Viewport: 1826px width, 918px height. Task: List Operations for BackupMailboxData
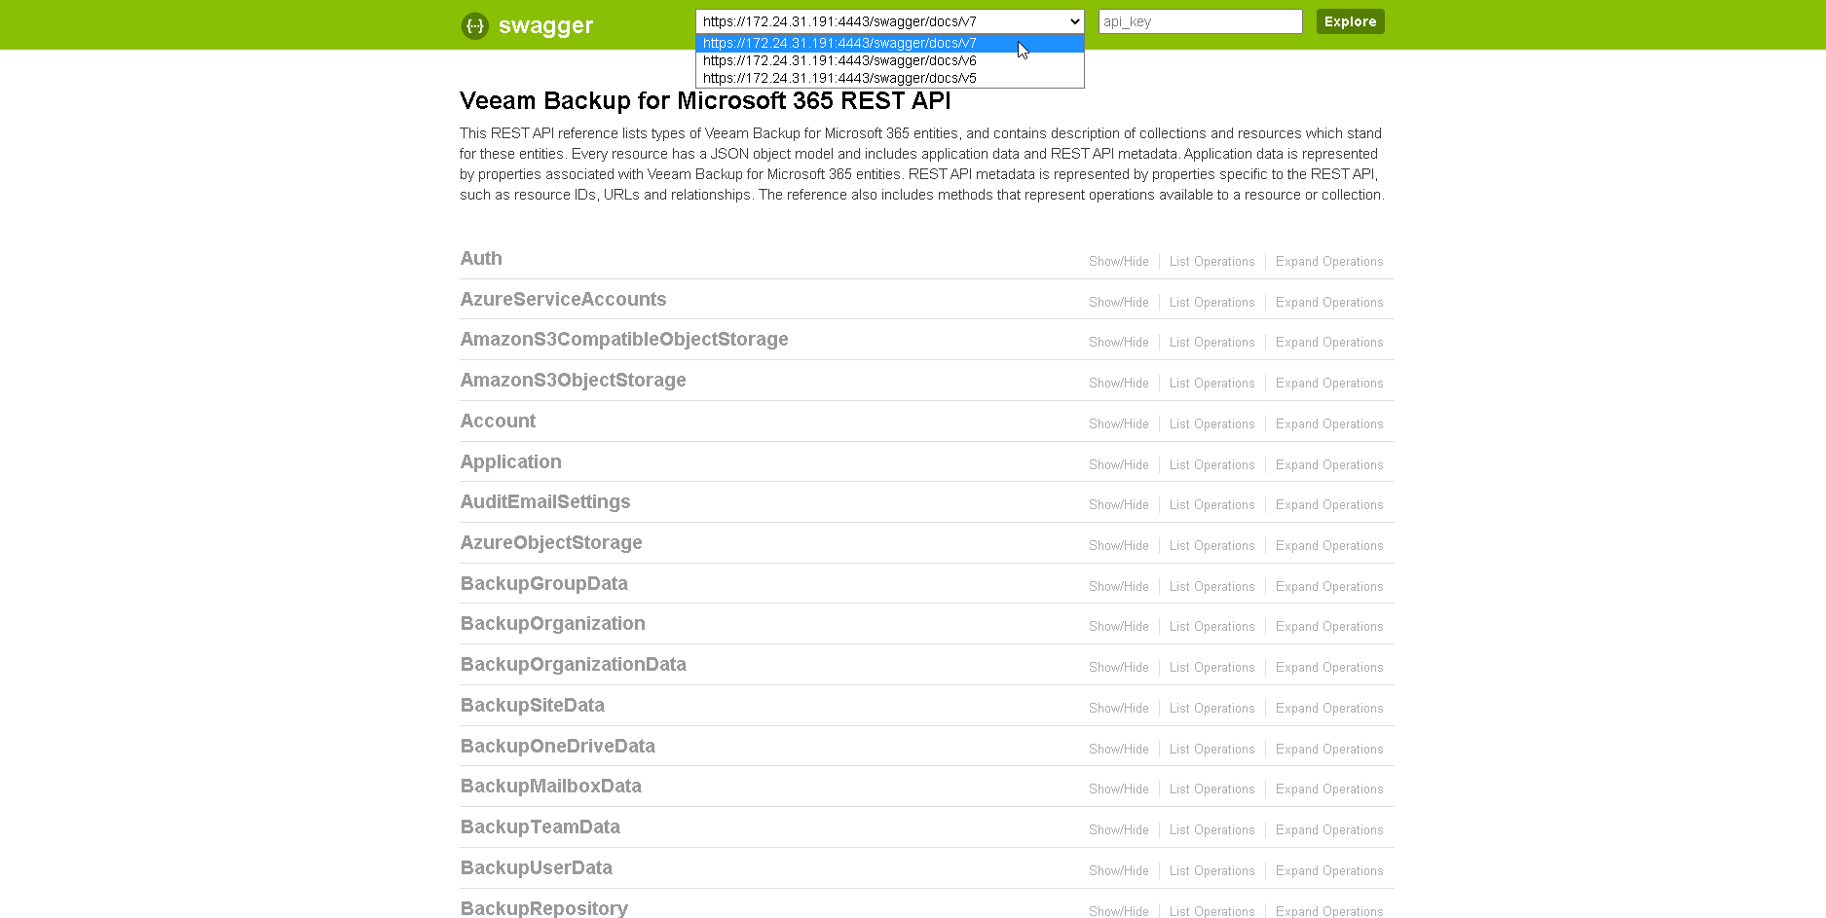click(1211, 789)
